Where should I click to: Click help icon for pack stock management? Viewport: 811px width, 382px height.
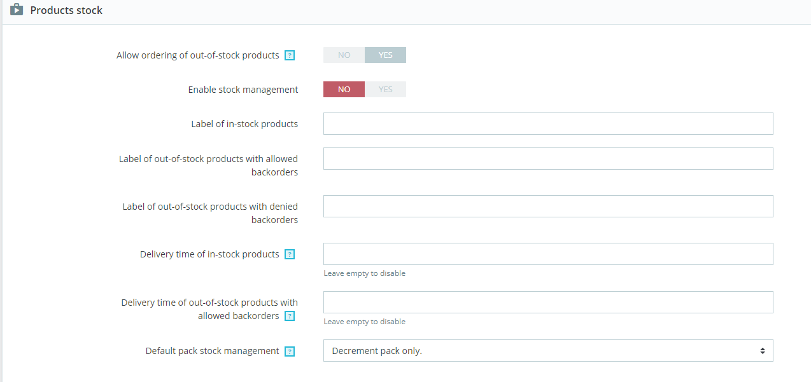(290, 351)
